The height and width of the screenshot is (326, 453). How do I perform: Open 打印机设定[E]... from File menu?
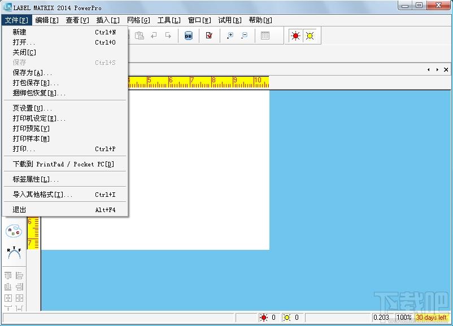point(65,118)
